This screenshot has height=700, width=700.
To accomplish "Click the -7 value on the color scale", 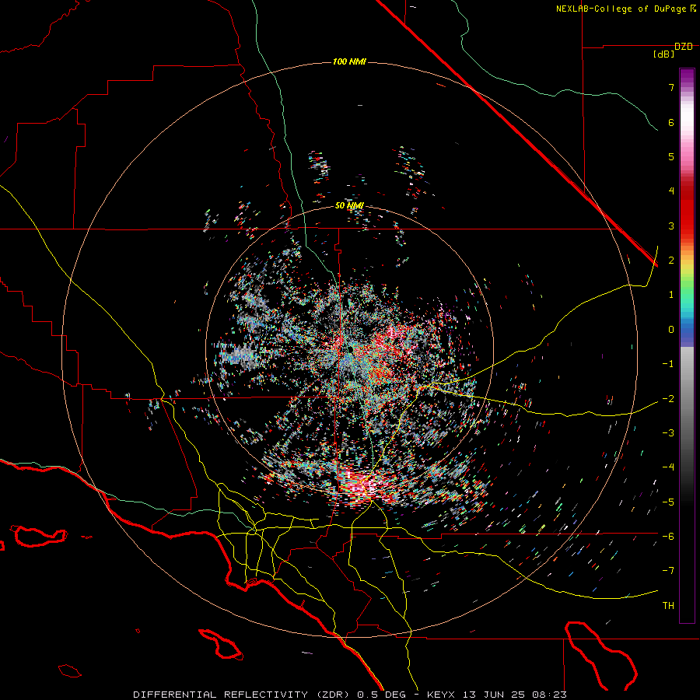I will tap(668, 571).
